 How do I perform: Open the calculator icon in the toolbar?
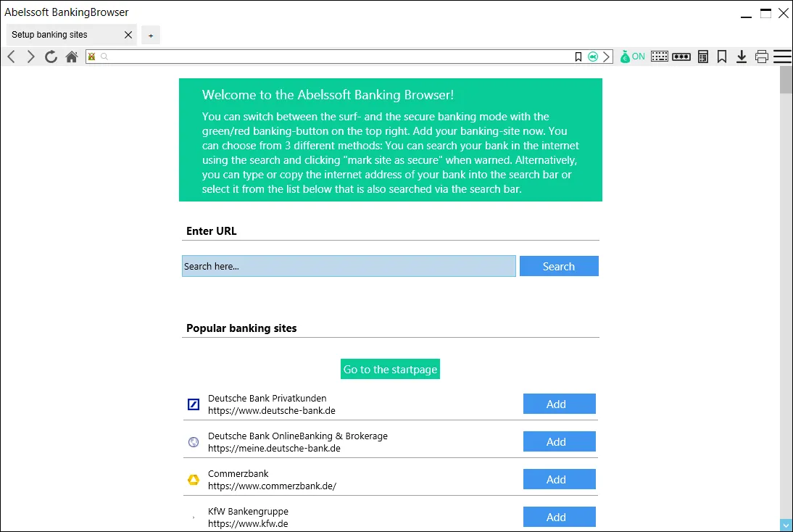(702, 56)
